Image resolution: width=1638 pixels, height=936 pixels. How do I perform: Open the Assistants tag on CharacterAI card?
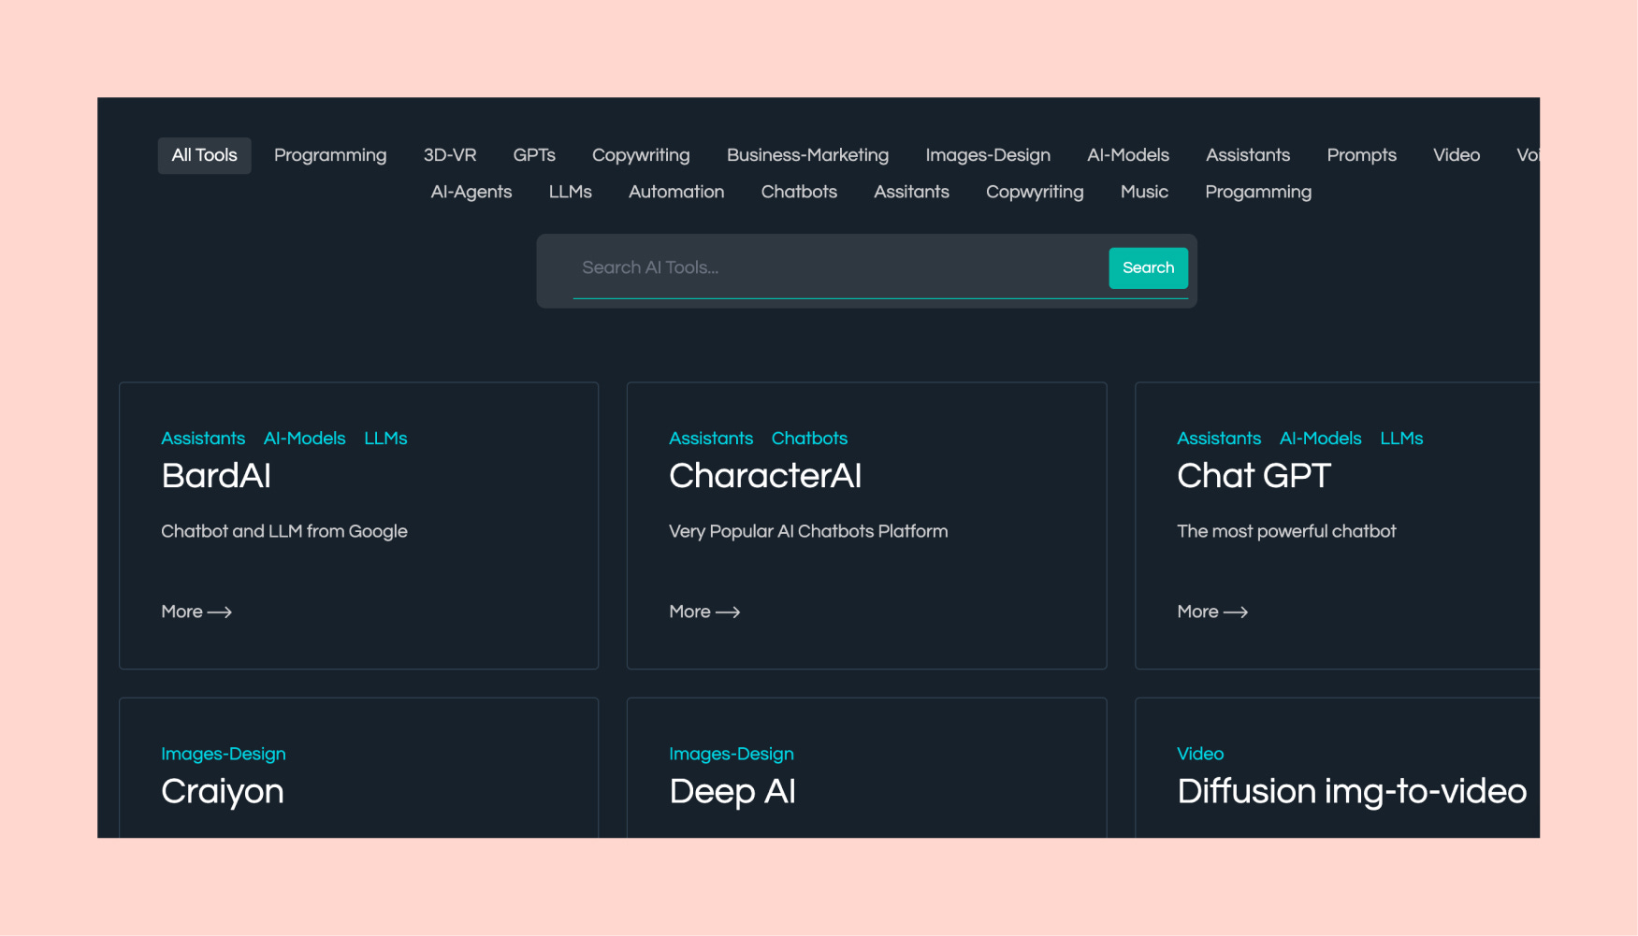[711, 439]
